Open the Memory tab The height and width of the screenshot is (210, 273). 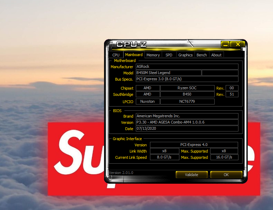(x=153, y=55)
